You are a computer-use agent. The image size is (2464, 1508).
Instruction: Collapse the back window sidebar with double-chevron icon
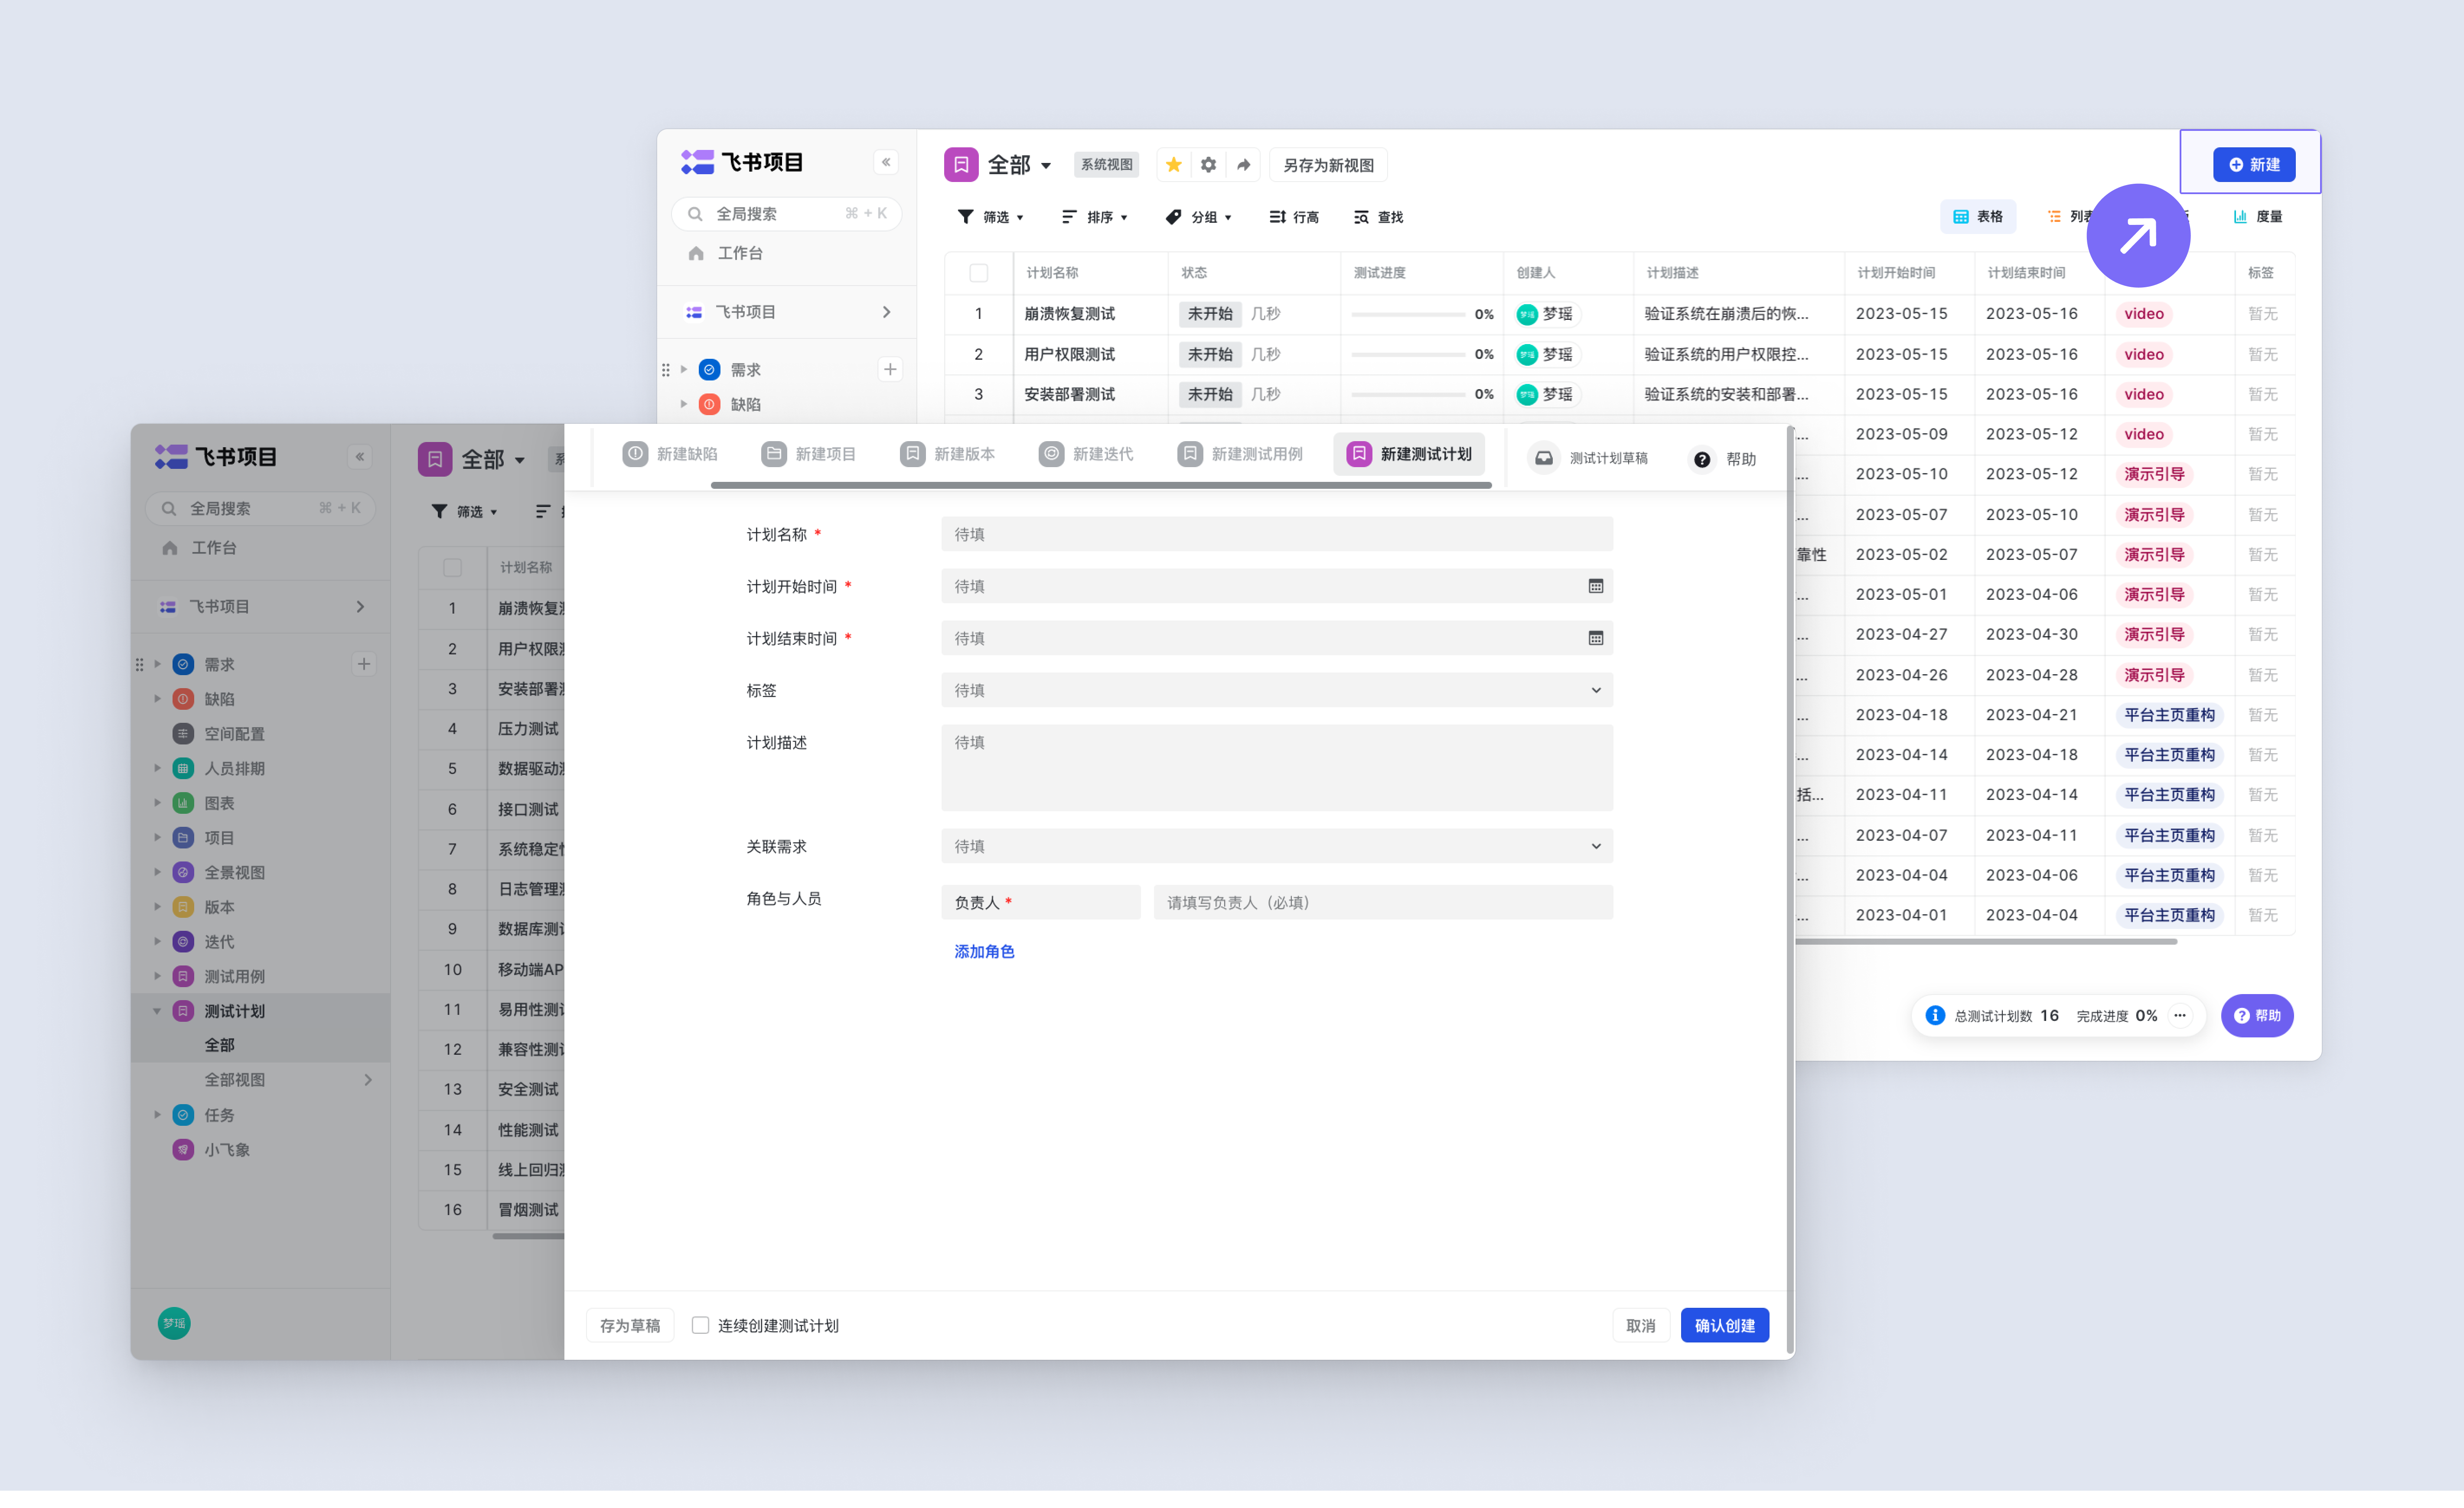[x=886, y=162]
